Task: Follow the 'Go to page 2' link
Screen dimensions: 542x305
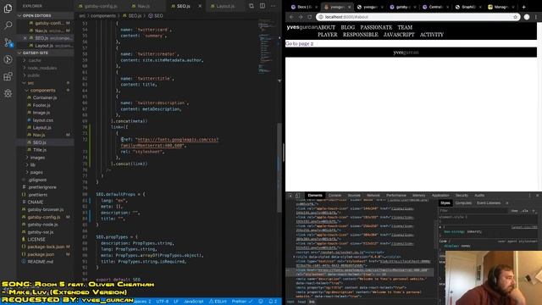Action: tap(299, 44)
